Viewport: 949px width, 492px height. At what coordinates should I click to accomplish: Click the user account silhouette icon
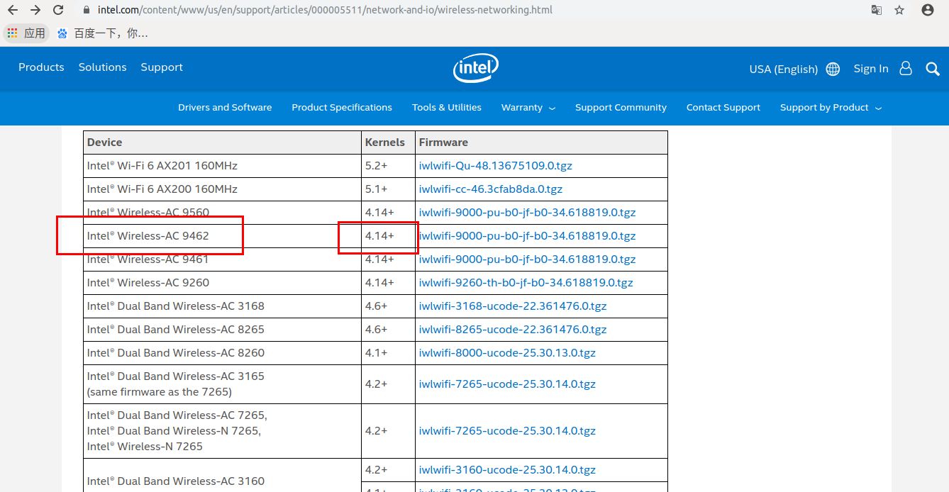906,68
